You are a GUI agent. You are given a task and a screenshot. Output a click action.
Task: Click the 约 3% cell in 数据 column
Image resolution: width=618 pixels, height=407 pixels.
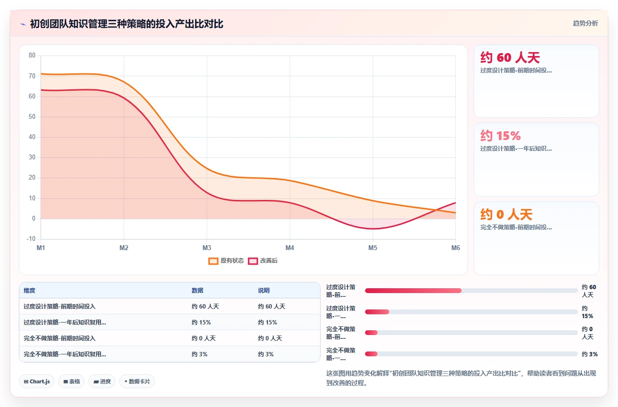(x=199, y=354)
